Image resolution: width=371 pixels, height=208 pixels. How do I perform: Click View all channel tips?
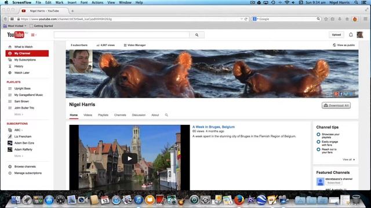coord(349,159)
